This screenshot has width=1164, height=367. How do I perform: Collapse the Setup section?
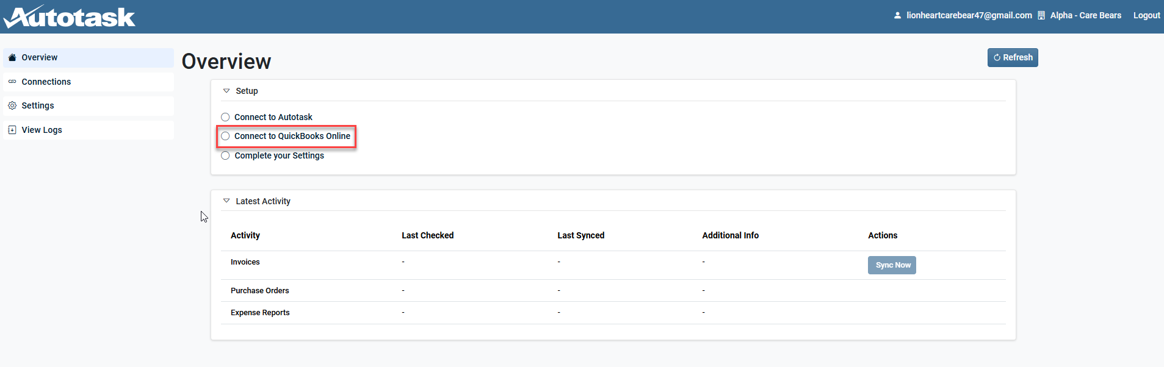[226, 91]
